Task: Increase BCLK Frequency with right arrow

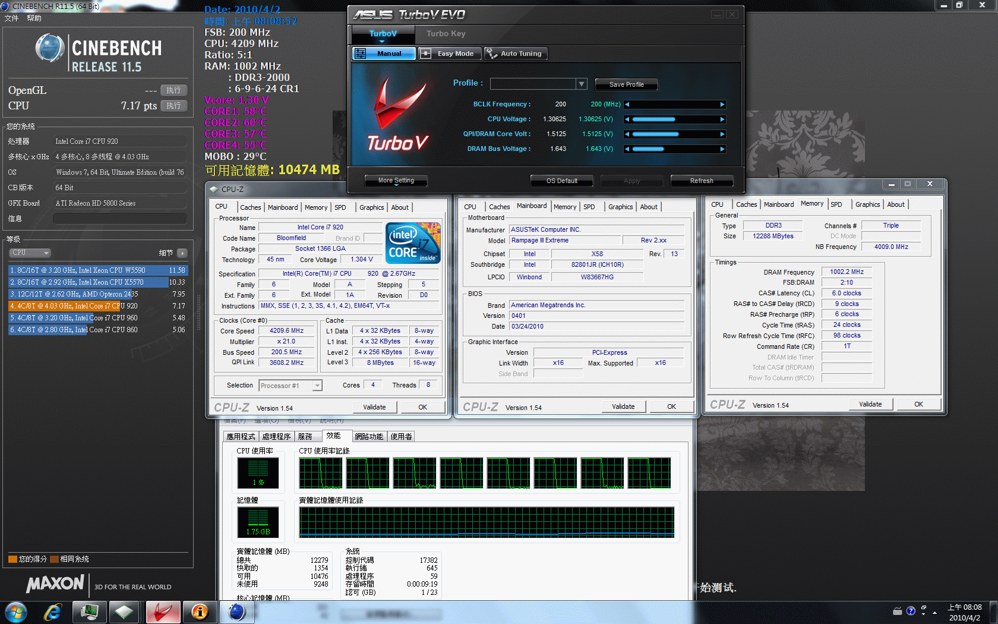Action: 722,105
